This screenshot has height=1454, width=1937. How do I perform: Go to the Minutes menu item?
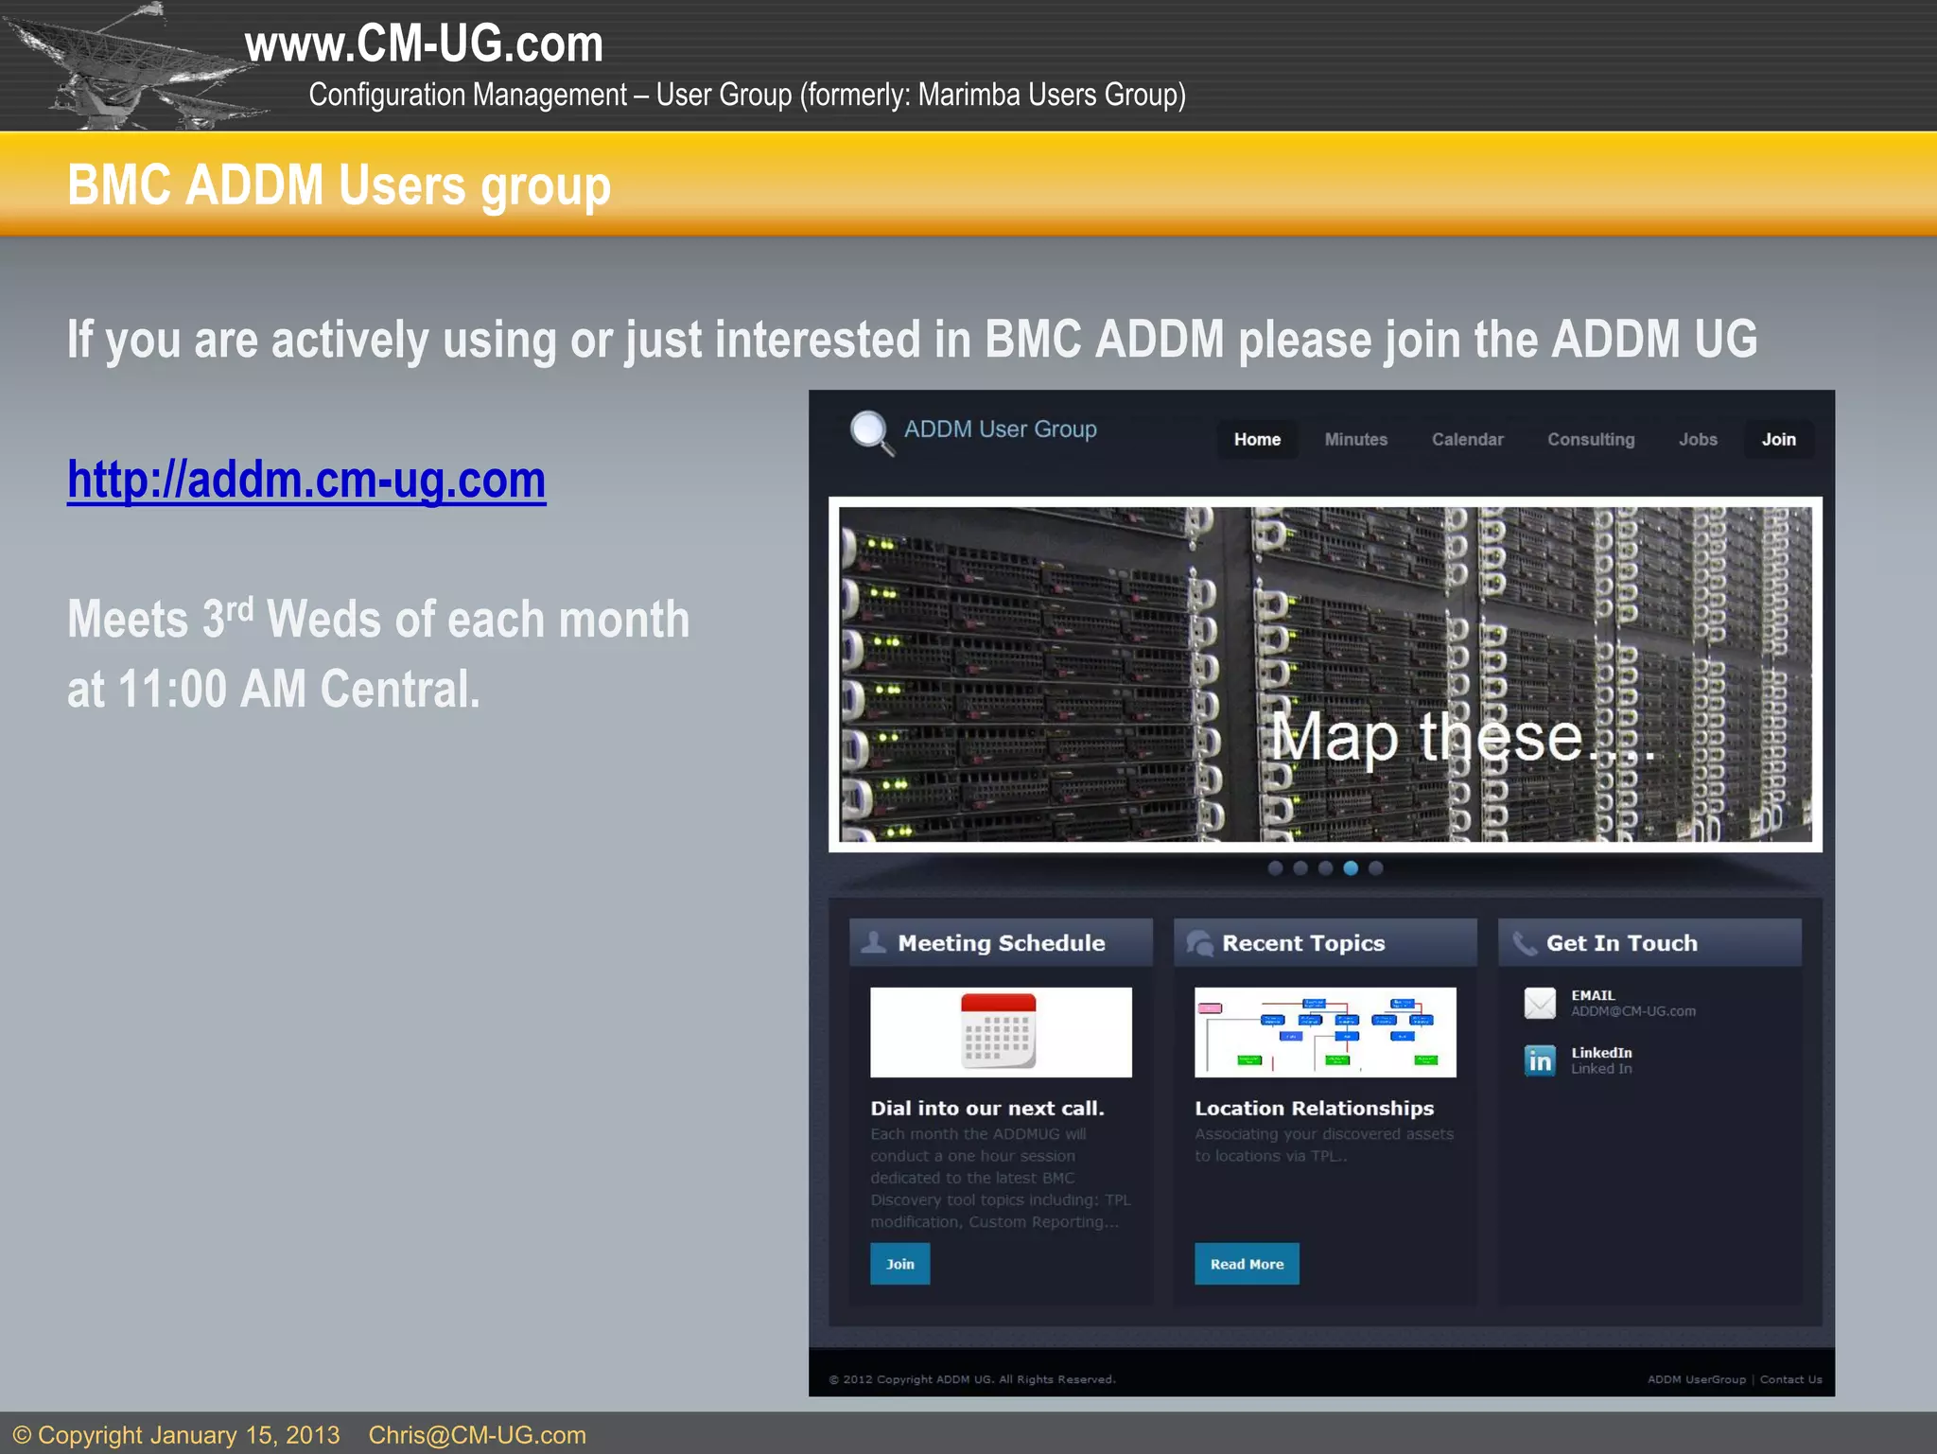pyautogui.click(x=1355, y=440)
